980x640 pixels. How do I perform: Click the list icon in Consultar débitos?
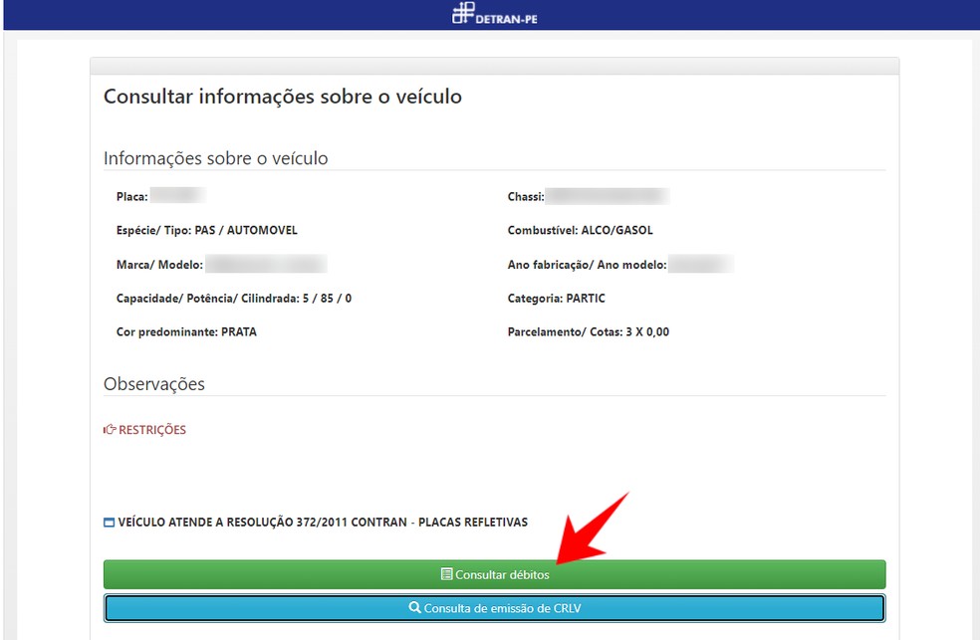(x=446, y=574)
